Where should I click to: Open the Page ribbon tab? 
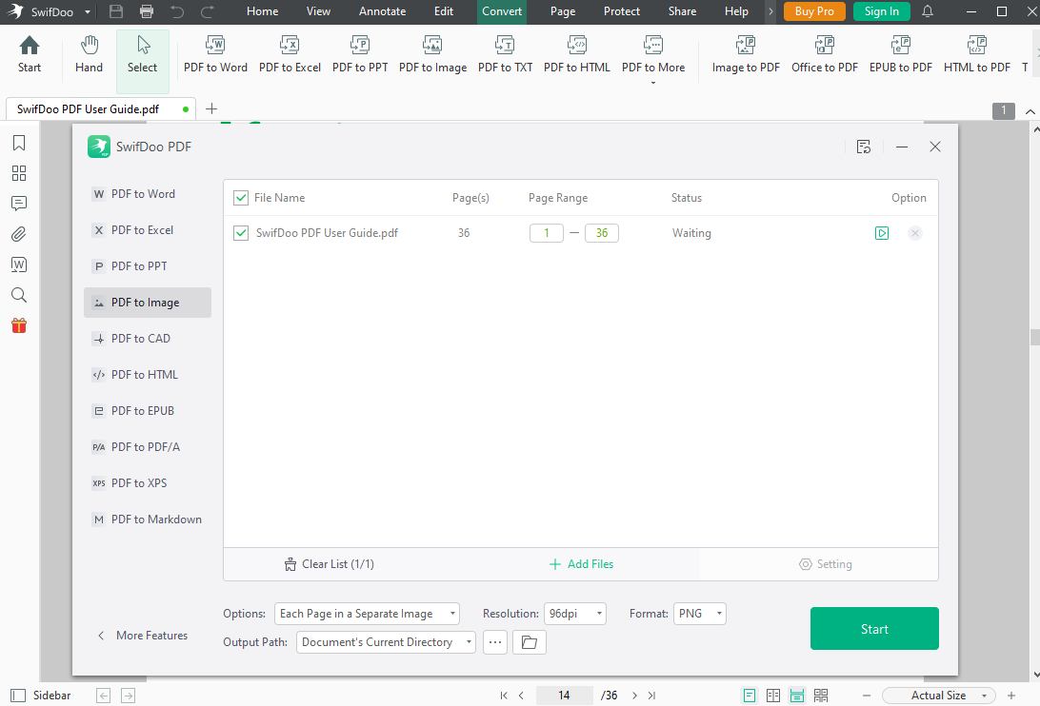563,11
